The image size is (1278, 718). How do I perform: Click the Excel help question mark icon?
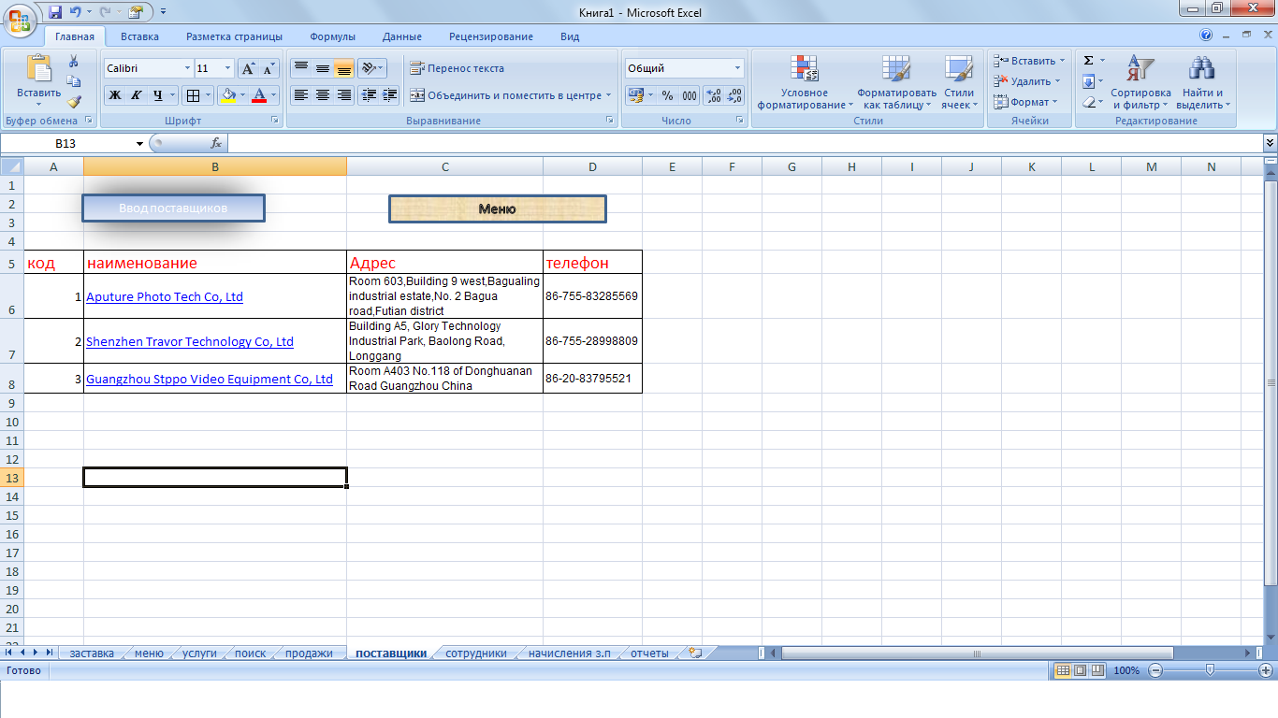coord(1206,36)
